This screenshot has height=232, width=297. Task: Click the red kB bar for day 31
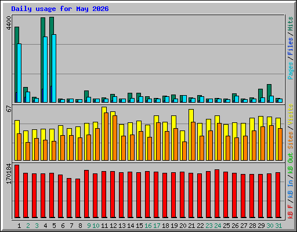278,195
